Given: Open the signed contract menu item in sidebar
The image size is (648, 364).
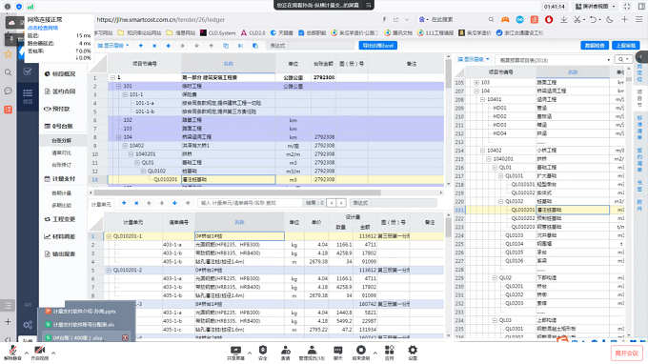Looking at the screenshot, I should click(60, 91).
